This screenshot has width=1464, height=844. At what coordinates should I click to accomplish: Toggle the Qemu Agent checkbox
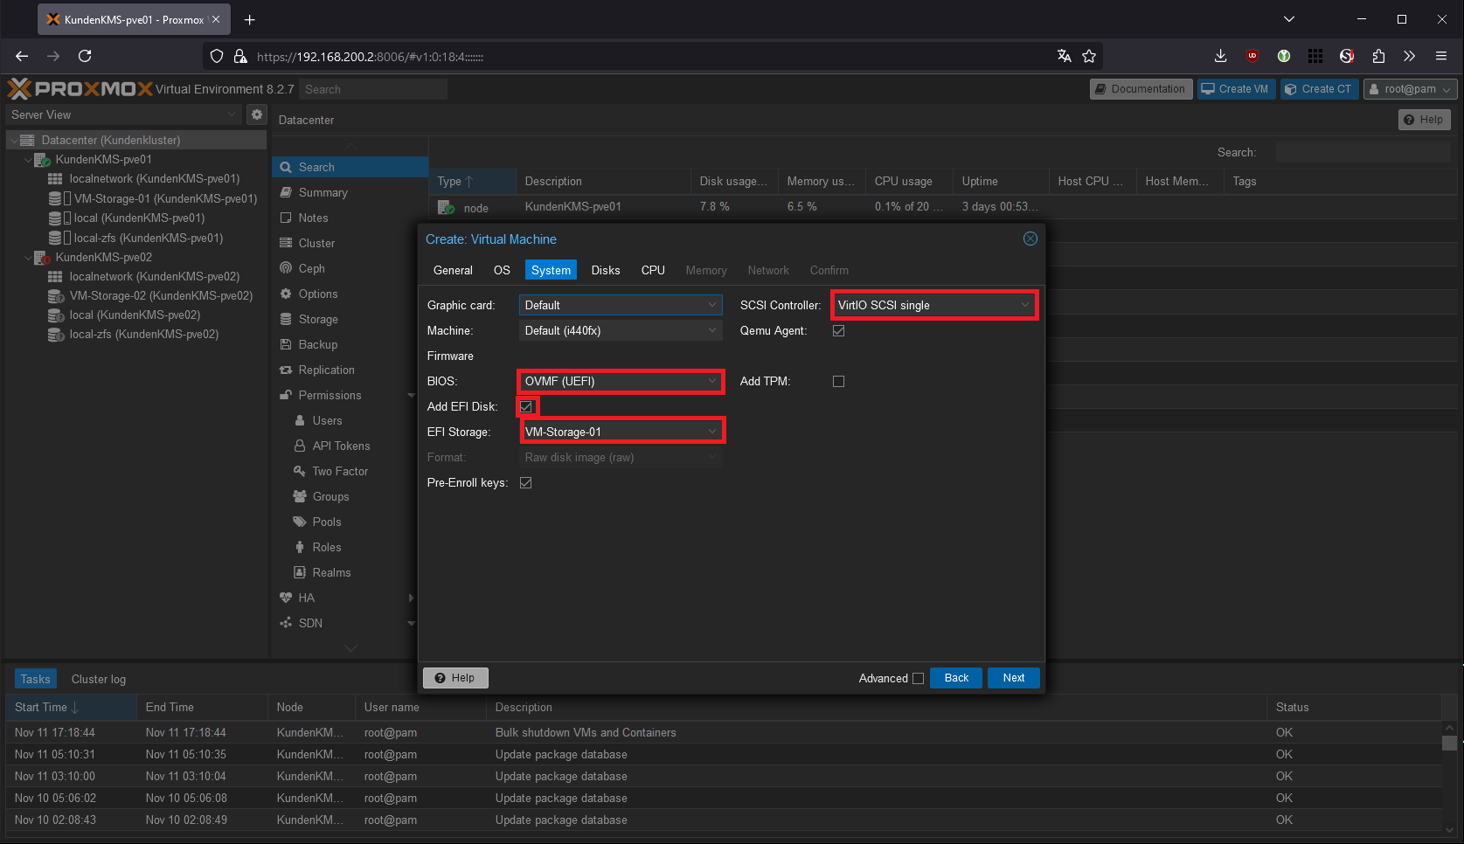point(838,330)
